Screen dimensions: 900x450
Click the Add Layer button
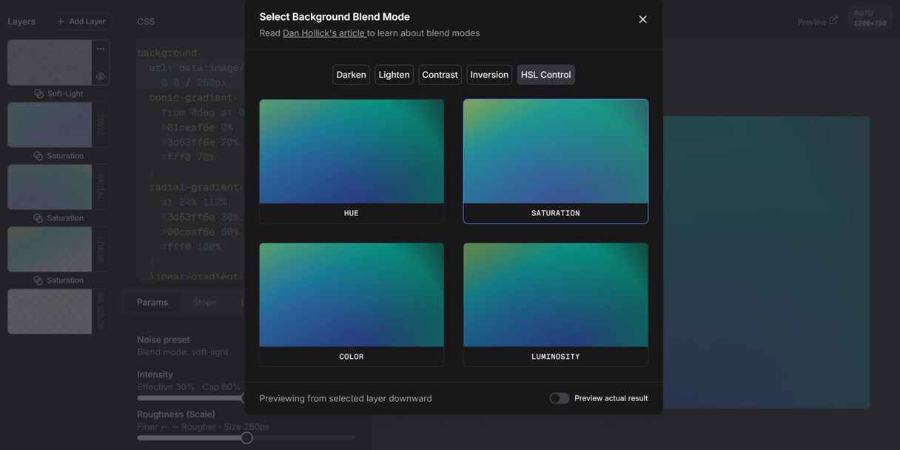80,21
